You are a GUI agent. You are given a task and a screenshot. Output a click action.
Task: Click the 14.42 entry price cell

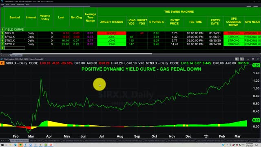point(175,44)
